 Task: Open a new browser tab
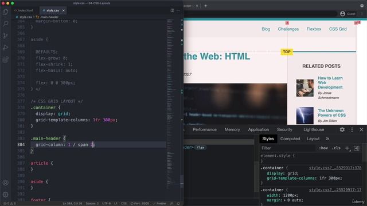205,6
